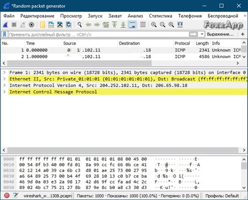Select hex offset row 0020

click(9, 170)
